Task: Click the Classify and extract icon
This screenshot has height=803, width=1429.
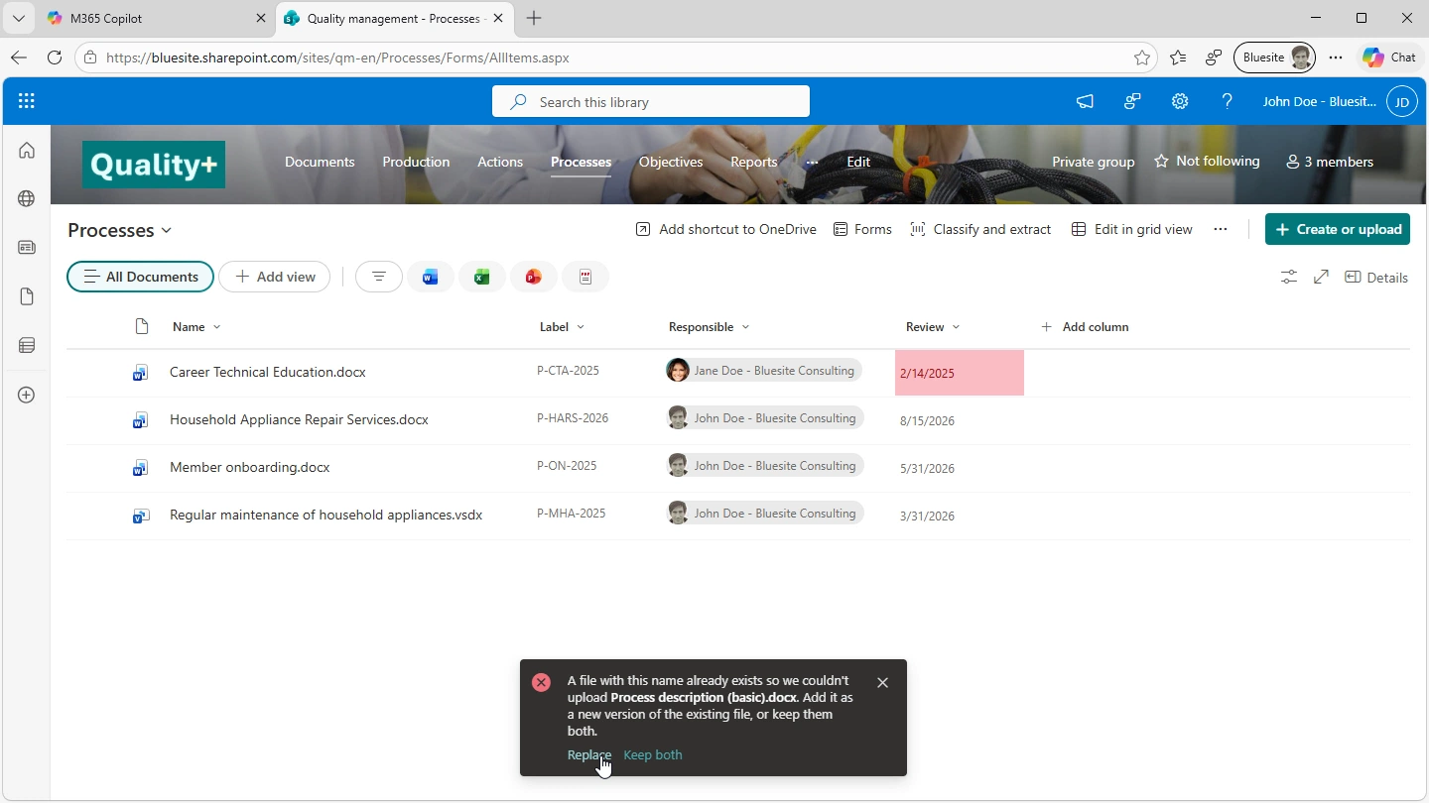Action: coord(918,229)
